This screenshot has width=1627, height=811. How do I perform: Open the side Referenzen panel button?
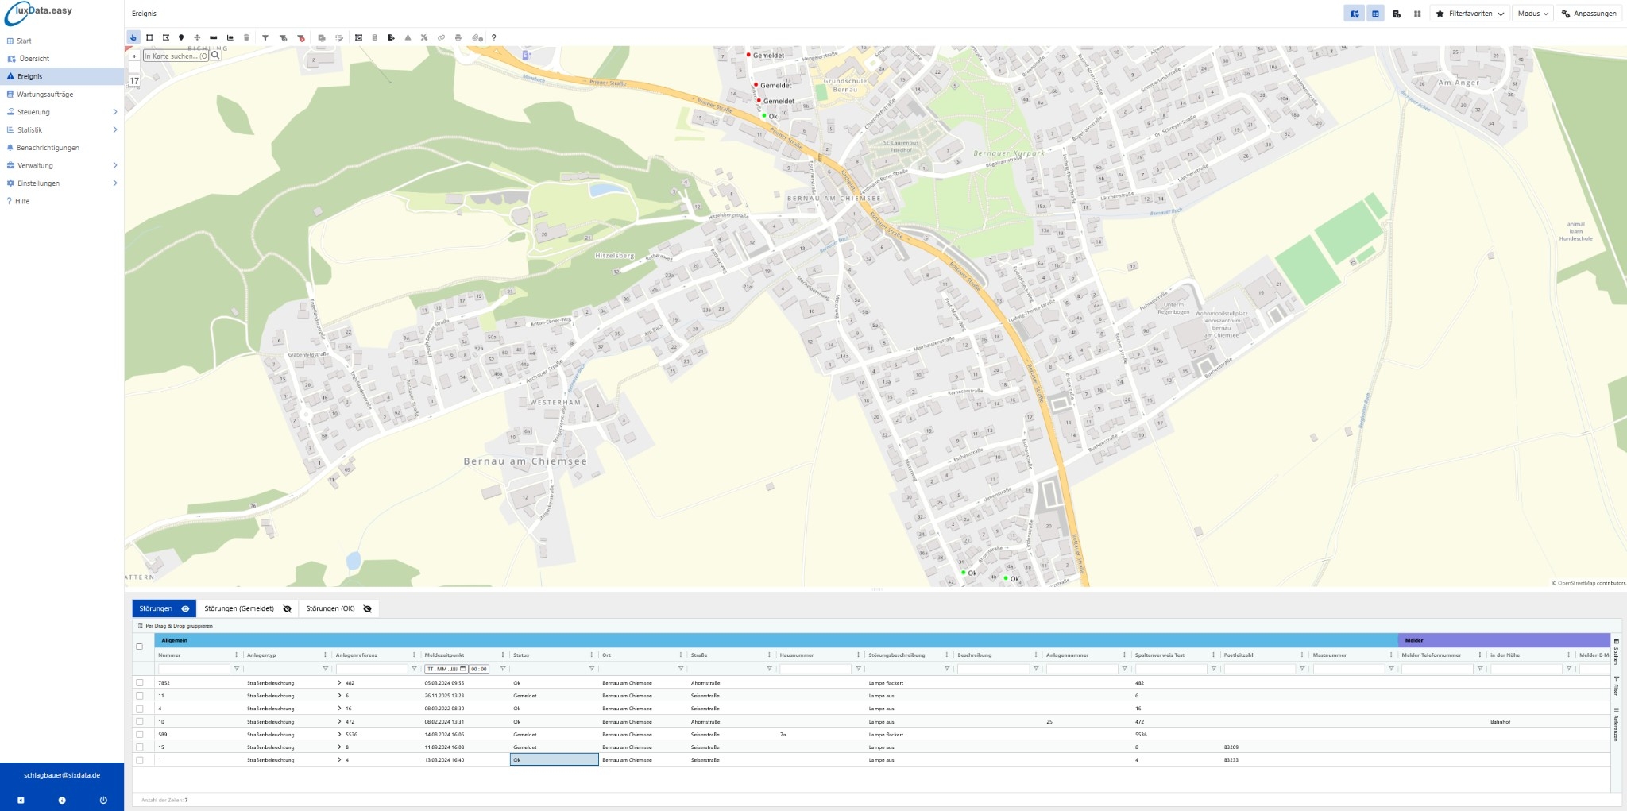coord(1616,724)
